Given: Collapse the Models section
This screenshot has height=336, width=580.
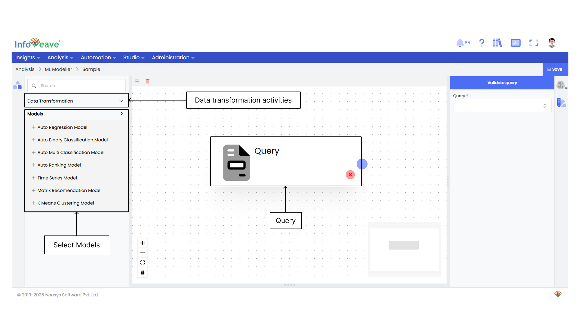Looking at the screenshot, I should click(x=77, y=114).
